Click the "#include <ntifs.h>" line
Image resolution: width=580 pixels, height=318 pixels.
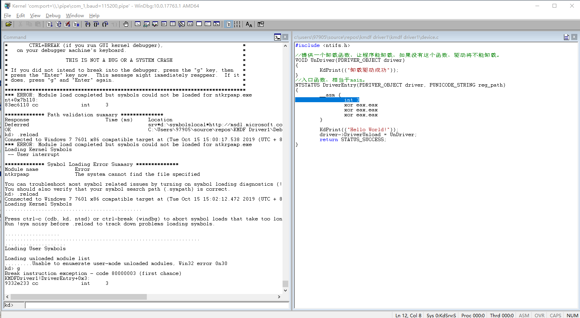click(323, 45)
